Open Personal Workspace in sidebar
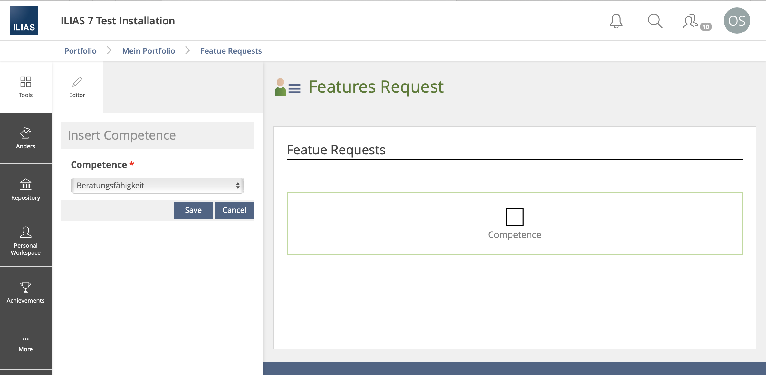The height and width of the screenshot is (375, 766). click(x=25, y=241)
